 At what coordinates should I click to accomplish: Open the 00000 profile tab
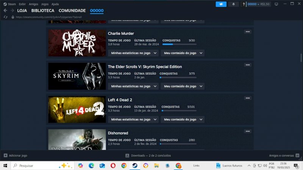click(97, 11)
